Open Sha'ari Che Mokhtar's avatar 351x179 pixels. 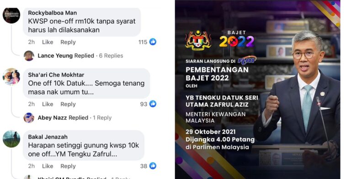pyautogui.click(x=11, y=77)
